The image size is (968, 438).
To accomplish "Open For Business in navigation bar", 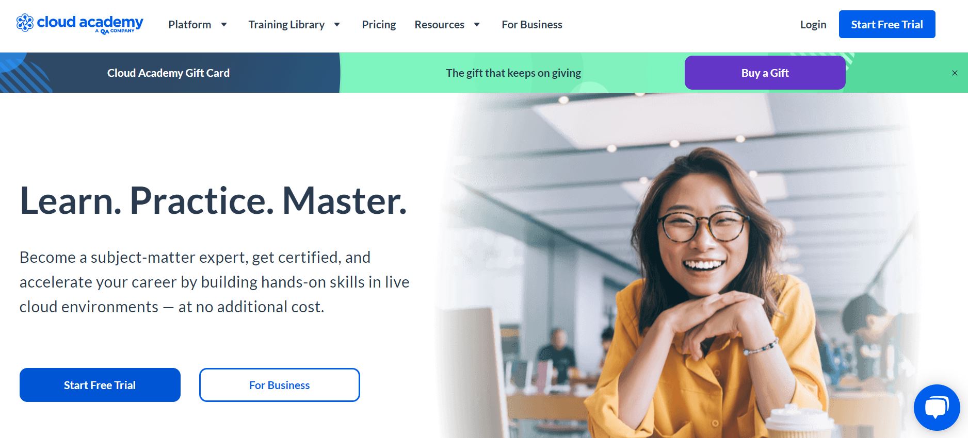I will [532, 25].
